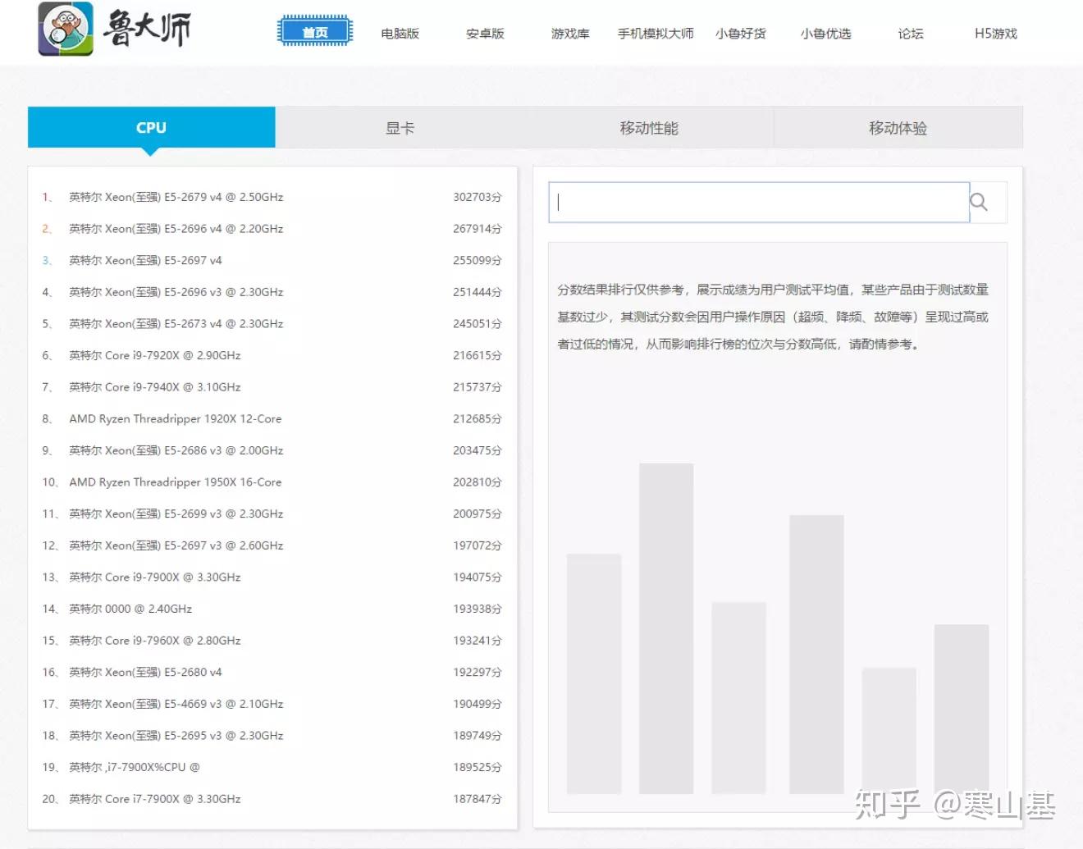1083x849 pixels.
Task: Open Xeon E5-2696 v3 @ 2.30GHz entry
Action: click(x=272, y=292)
